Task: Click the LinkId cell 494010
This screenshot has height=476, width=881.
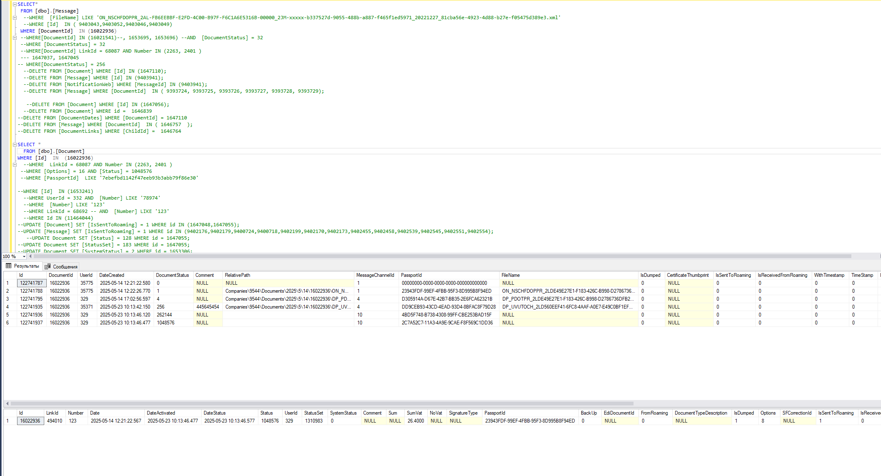Action: pos(55,421)
